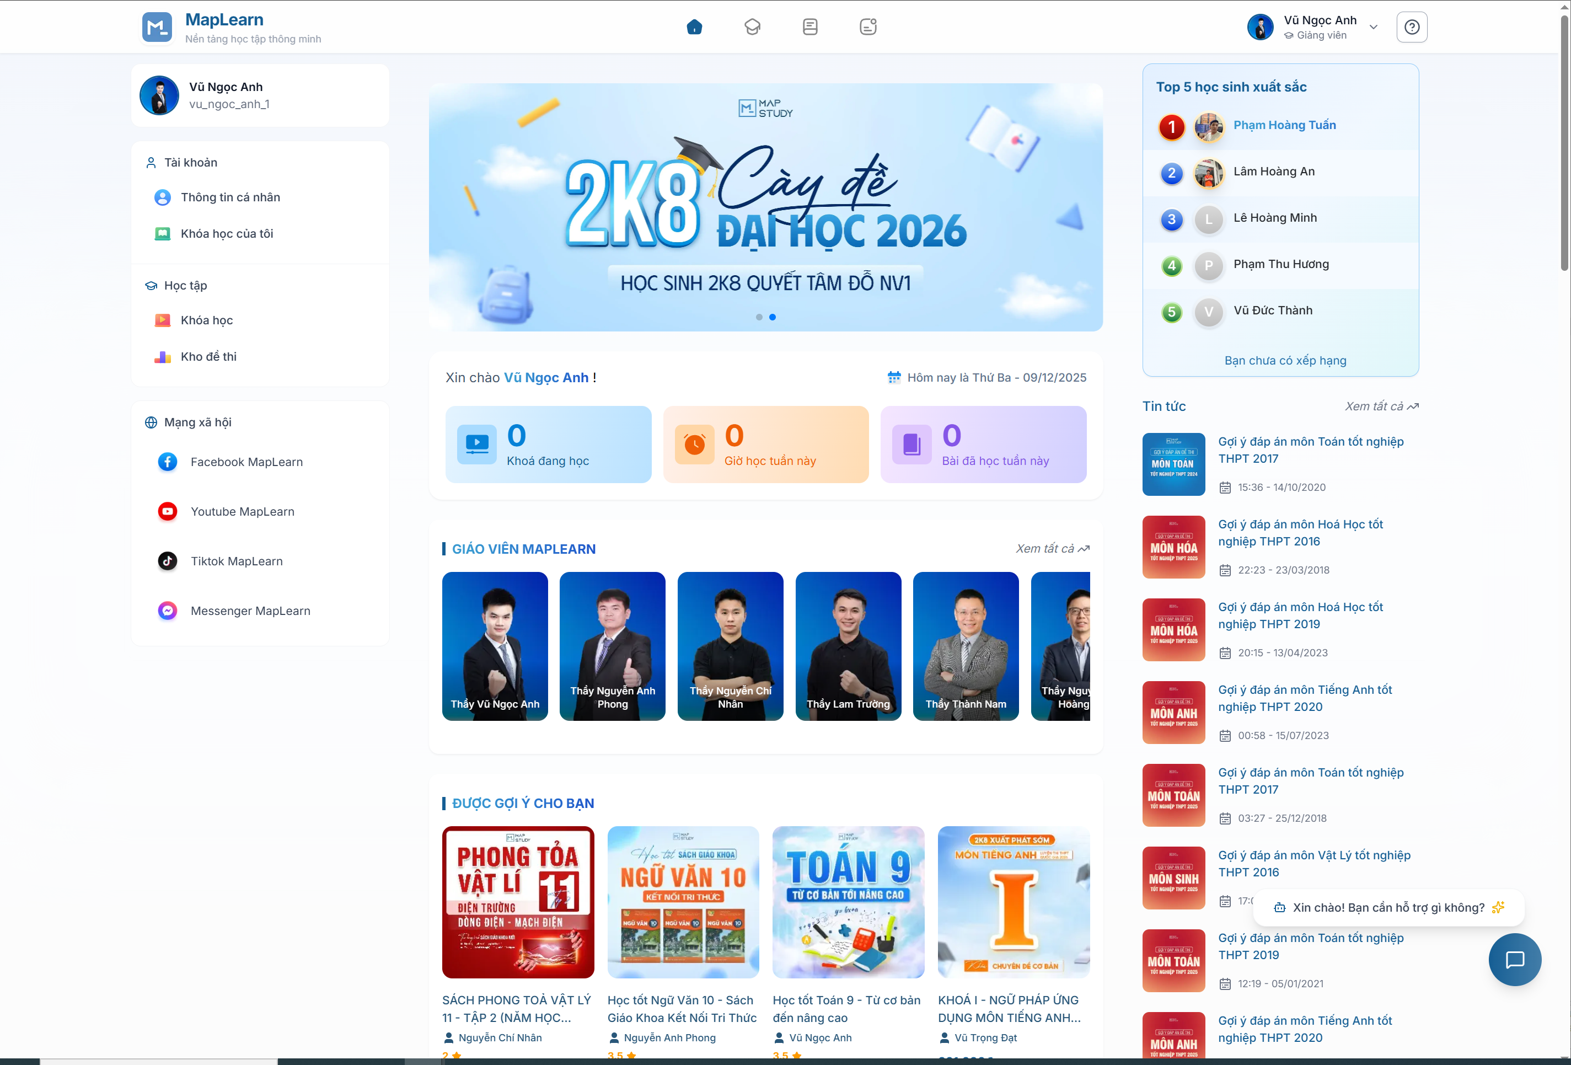Select the second banner carousel dot
1571x1065 pixels.
[773, 317]
